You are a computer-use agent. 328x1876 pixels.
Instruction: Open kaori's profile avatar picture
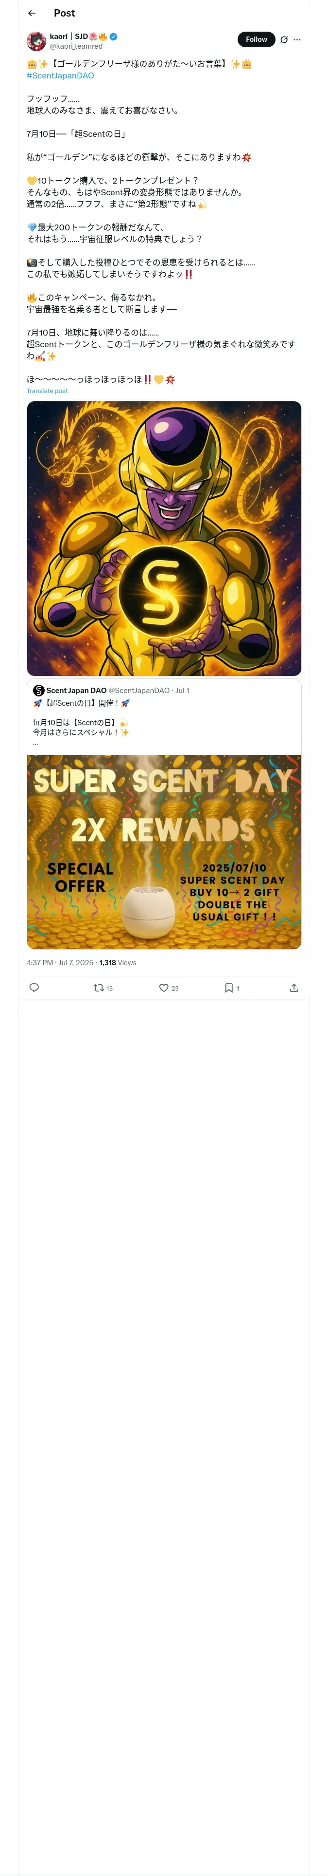coord(36,41)
